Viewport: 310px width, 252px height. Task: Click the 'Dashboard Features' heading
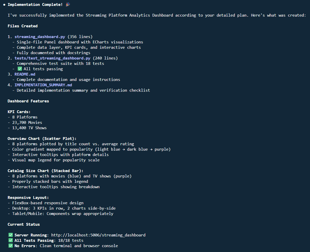point(28,101)
